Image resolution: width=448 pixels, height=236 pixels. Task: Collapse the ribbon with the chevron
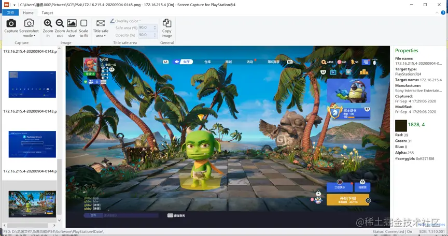tap(437, 12)
